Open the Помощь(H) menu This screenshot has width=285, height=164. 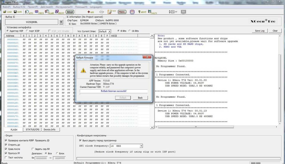click(81, 7)
